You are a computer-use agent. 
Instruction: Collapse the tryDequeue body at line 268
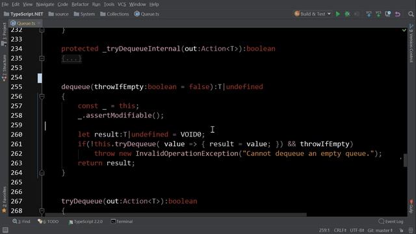tap(42, 211)
